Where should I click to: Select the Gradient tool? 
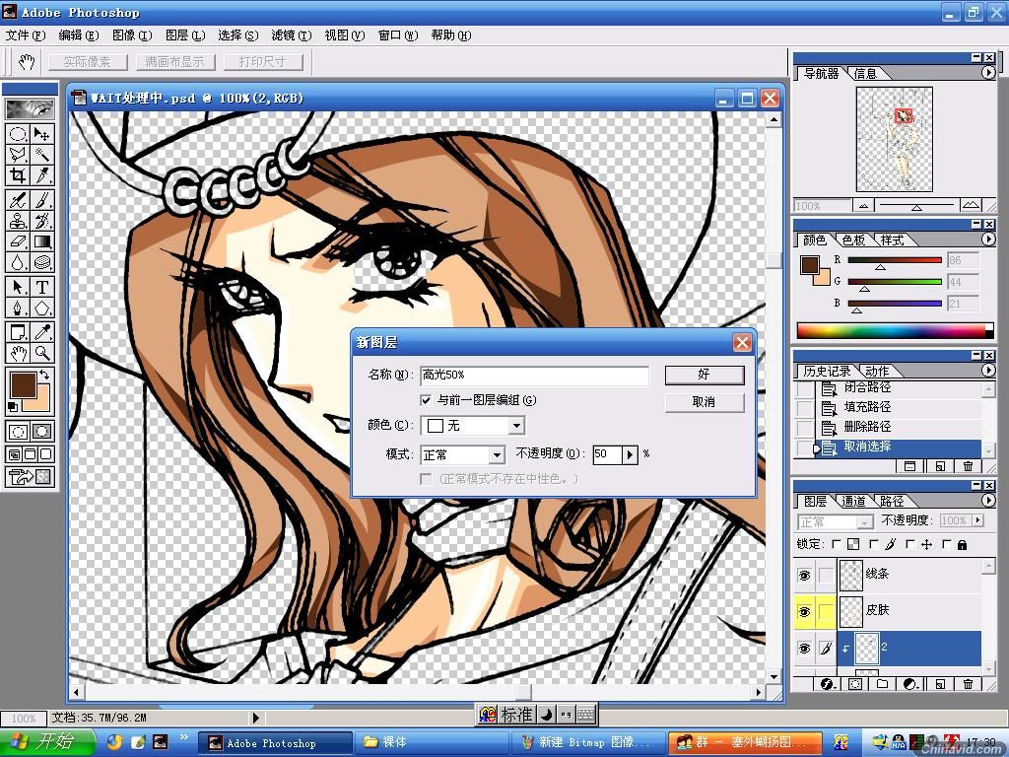tap(41, 241)
